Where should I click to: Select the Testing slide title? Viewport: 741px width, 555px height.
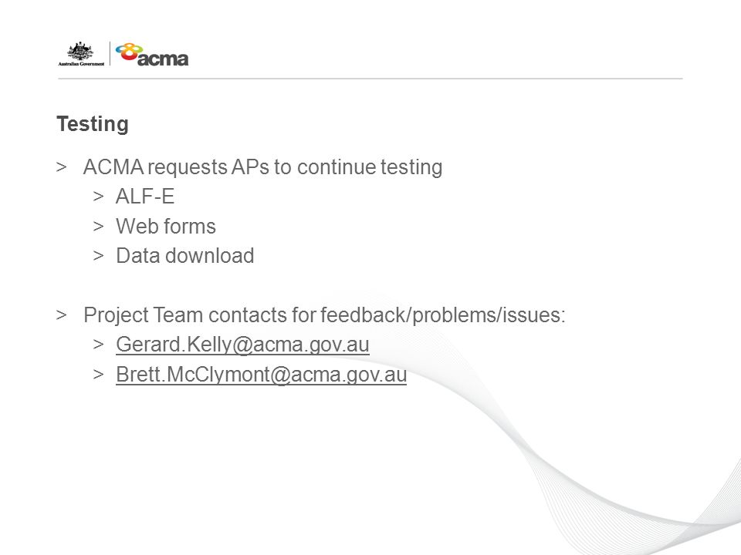[93, 124]
